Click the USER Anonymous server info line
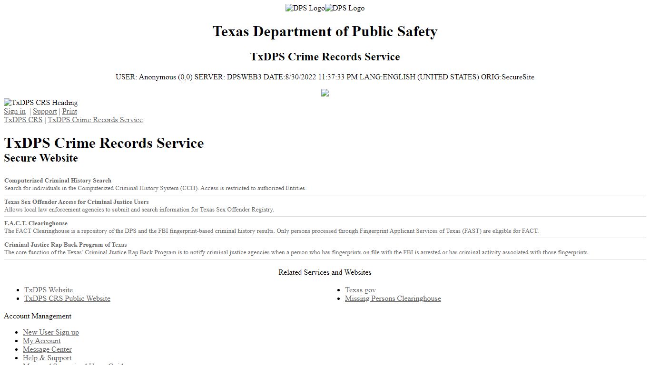The width and height of the screenshot is (650, 365). [325, 77]
